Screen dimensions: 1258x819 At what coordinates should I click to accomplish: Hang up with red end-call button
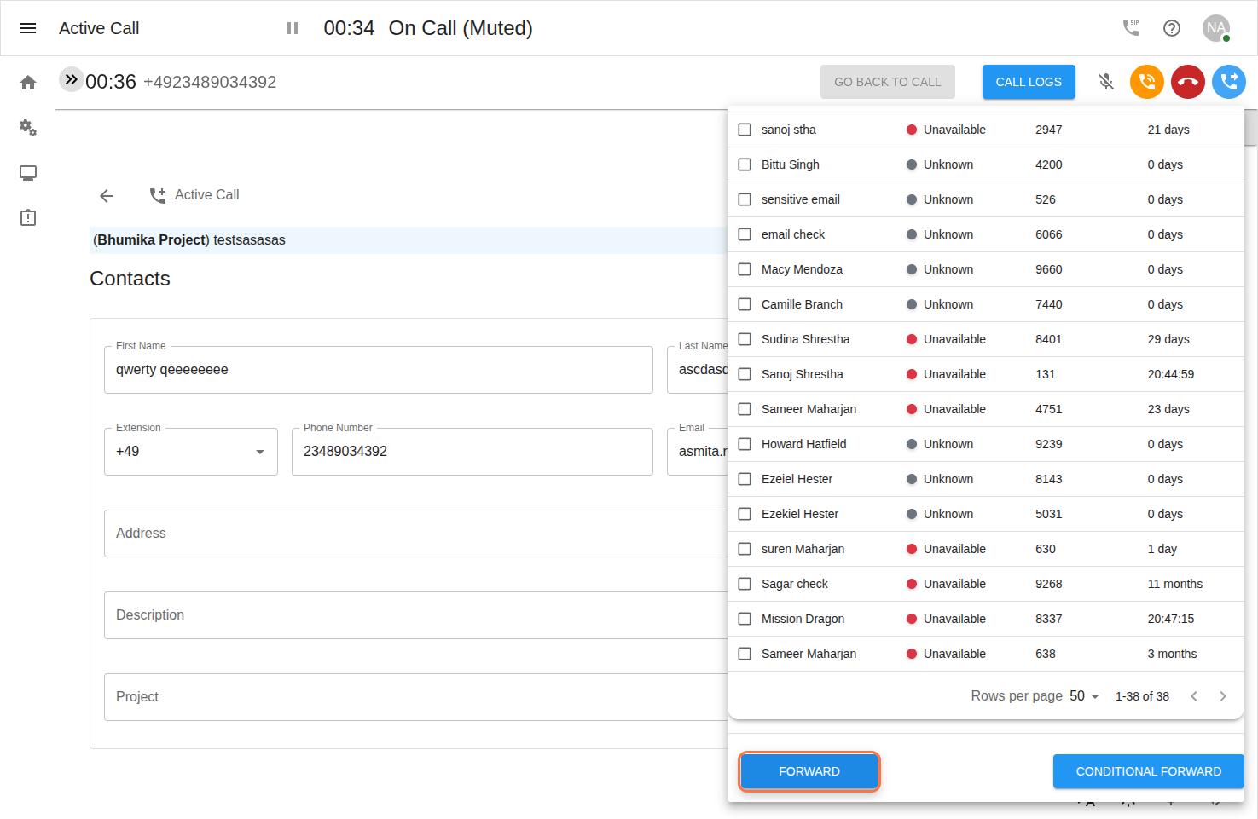[x=1187, y=82]
